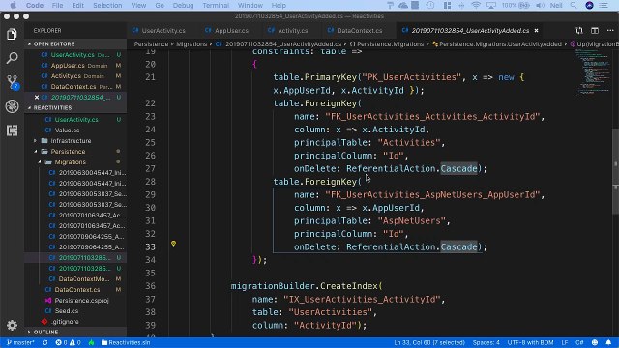This screenshot has width=619, height=348.
Task: Show errors and warnings count in status bar
Action: coord(68,342)
